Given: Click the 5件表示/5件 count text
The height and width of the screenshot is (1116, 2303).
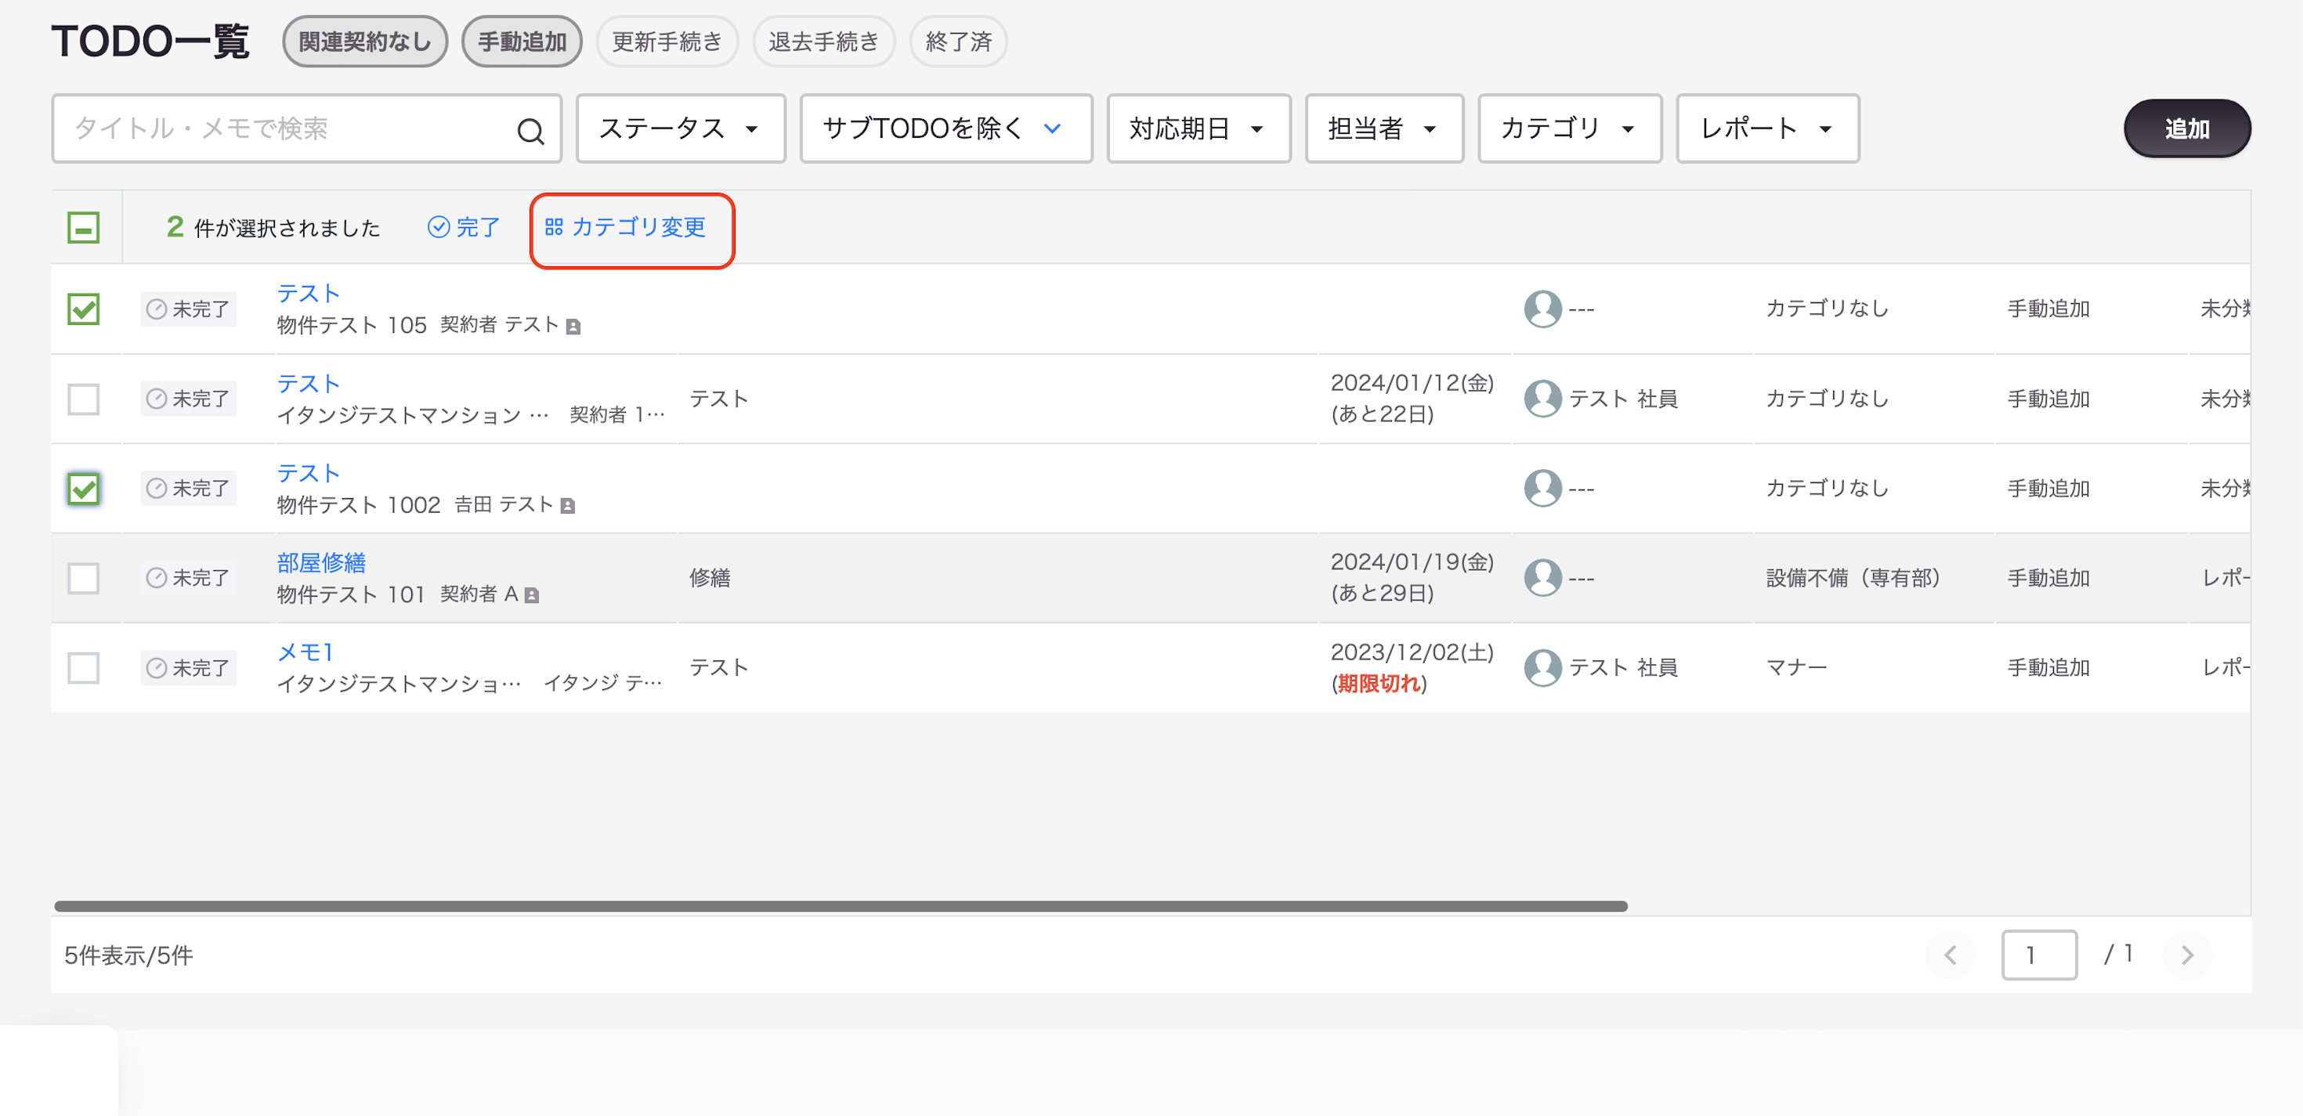Looking at the screenshot, I should coord(128,955).
